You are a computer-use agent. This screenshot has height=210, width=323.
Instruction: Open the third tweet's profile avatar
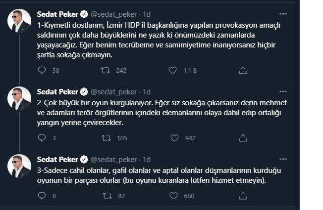tap(19, 166)
